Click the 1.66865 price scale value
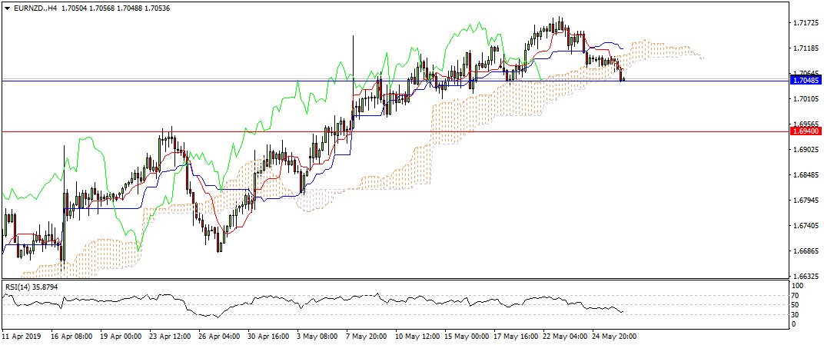This screenshot has width=824, height=345. pos(806,251)
